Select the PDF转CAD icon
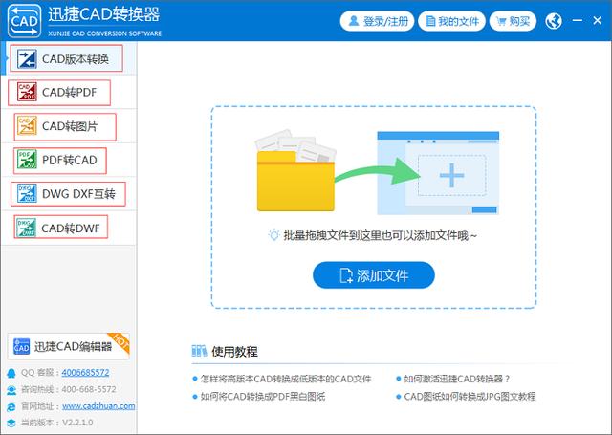 pyautogui.click(x=27, y=160)
